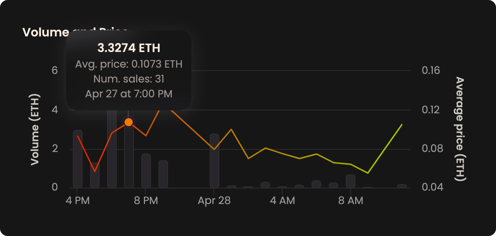Click the "Average price (ETH)" axis title
This screenshot has width=496, height=236.
coord(460,129)
